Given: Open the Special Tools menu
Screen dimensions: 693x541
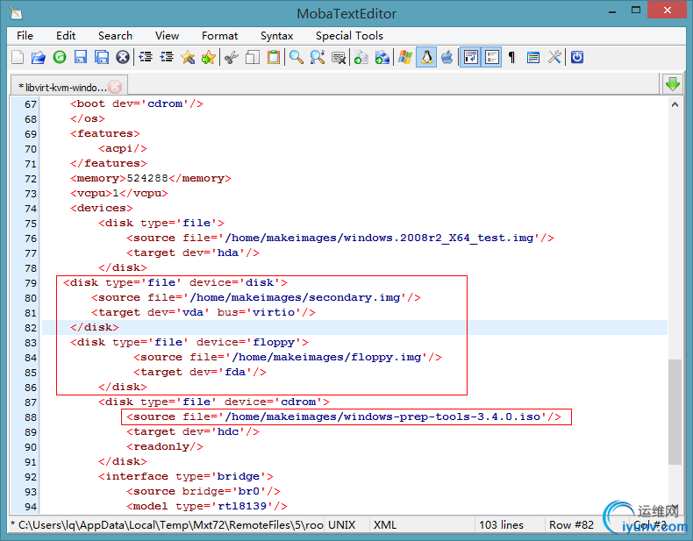Looking at the screenshot, I should 349,36.
